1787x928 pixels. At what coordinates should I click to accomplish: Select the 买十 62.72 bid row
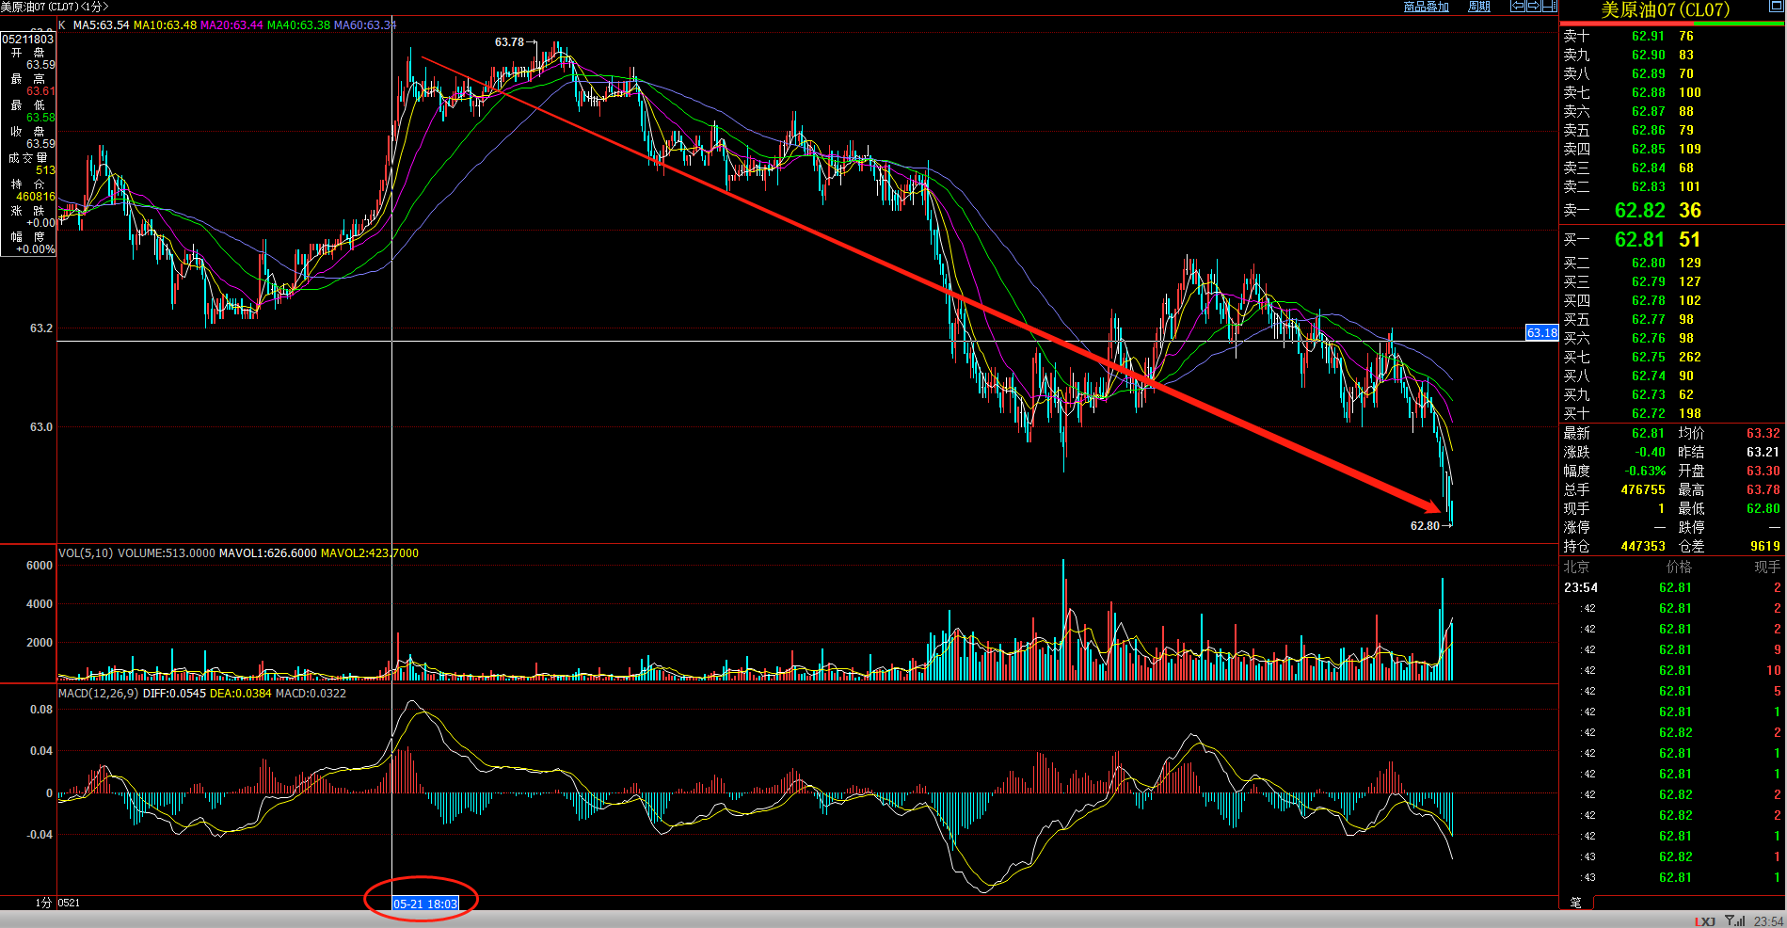point(1672,414)
